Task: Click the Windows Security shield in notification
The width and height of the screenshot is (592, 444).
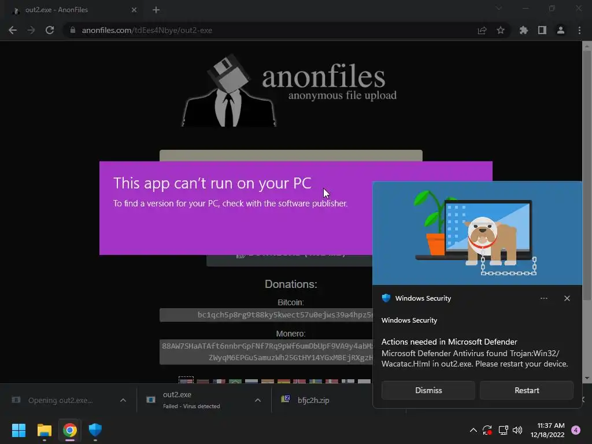Action: tap(386, 298)
